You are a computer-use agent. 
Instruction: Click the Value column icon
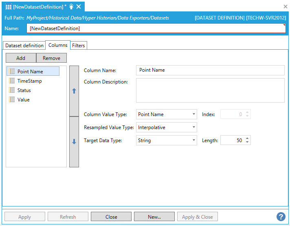12,100
